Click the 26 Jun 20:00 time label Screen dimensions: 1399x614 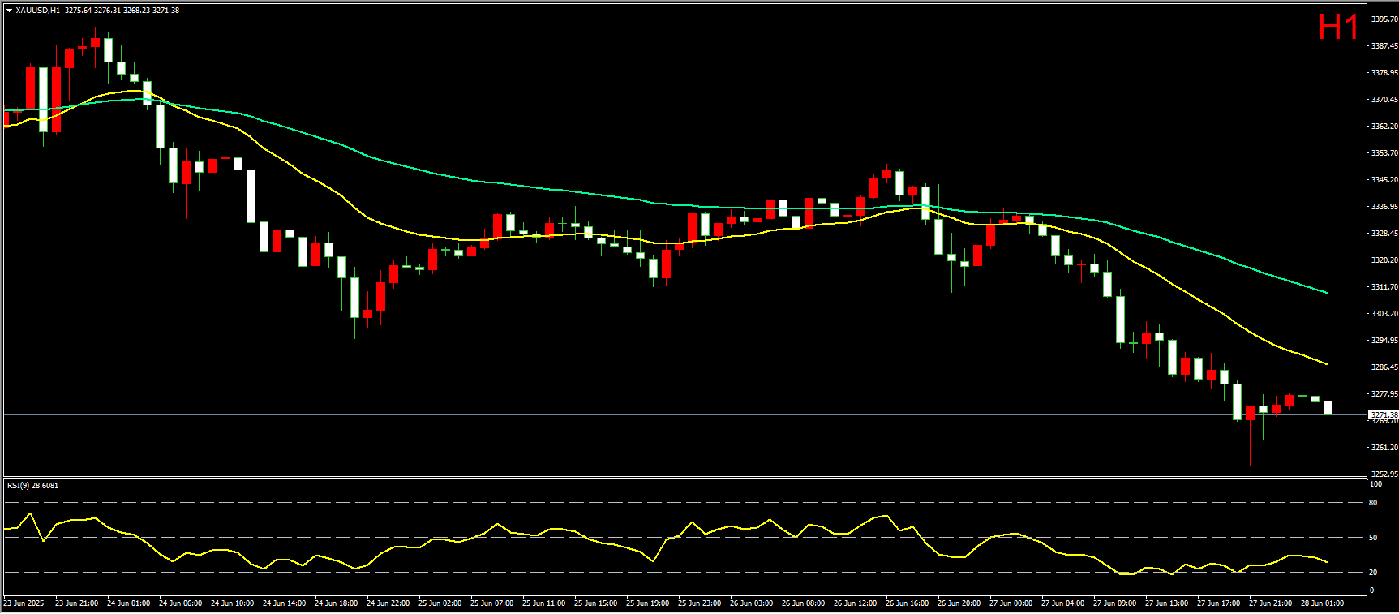pyautogui.click(x=959, y=603)
